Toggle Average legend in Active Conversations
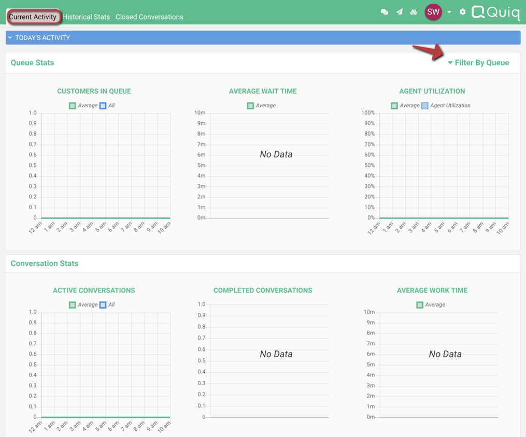Viewport: 526px width, 437px height. coord(83,305)
